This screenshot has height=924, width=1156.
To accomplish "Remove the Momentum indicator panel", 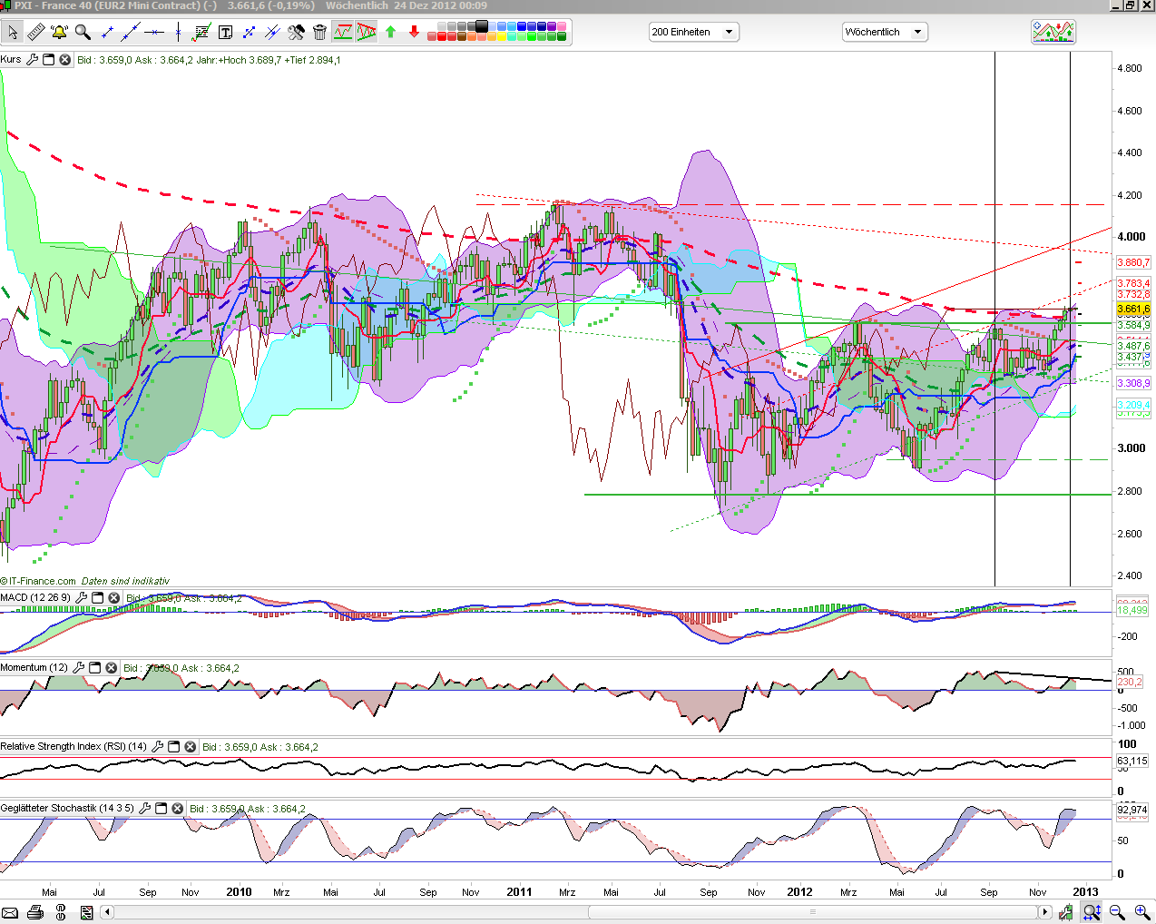I will click(x=112, y=667).
